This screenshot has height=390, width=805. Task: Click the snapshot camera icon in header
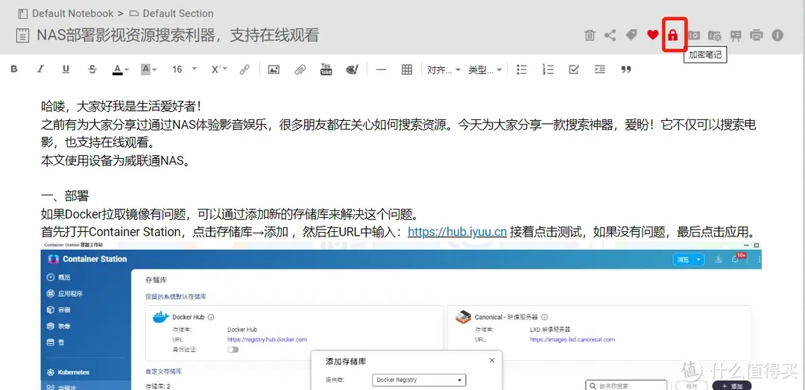coord(694,36)
